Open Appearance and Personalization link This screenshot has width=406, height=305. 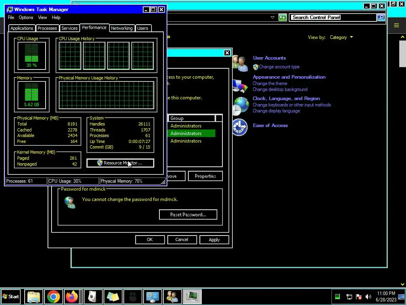pos(289,77)
